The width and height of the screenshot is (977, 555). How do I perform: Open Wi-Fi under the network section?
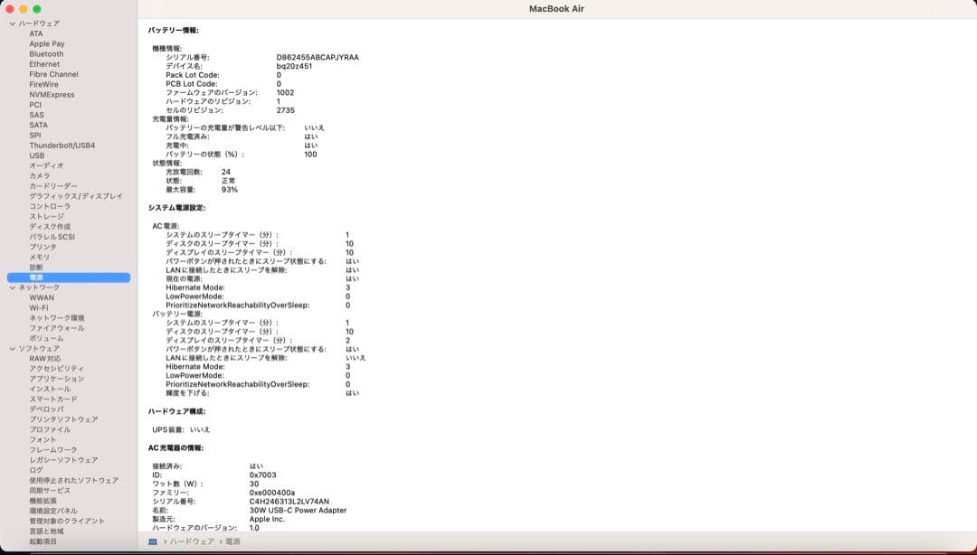pyautogui.click(x=38, y=308)
